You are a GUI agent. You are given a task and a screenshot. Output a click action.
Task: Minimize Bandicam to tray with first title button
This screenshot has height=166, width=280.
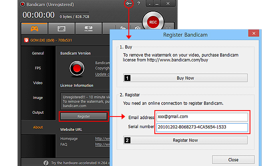click(150, 4)
